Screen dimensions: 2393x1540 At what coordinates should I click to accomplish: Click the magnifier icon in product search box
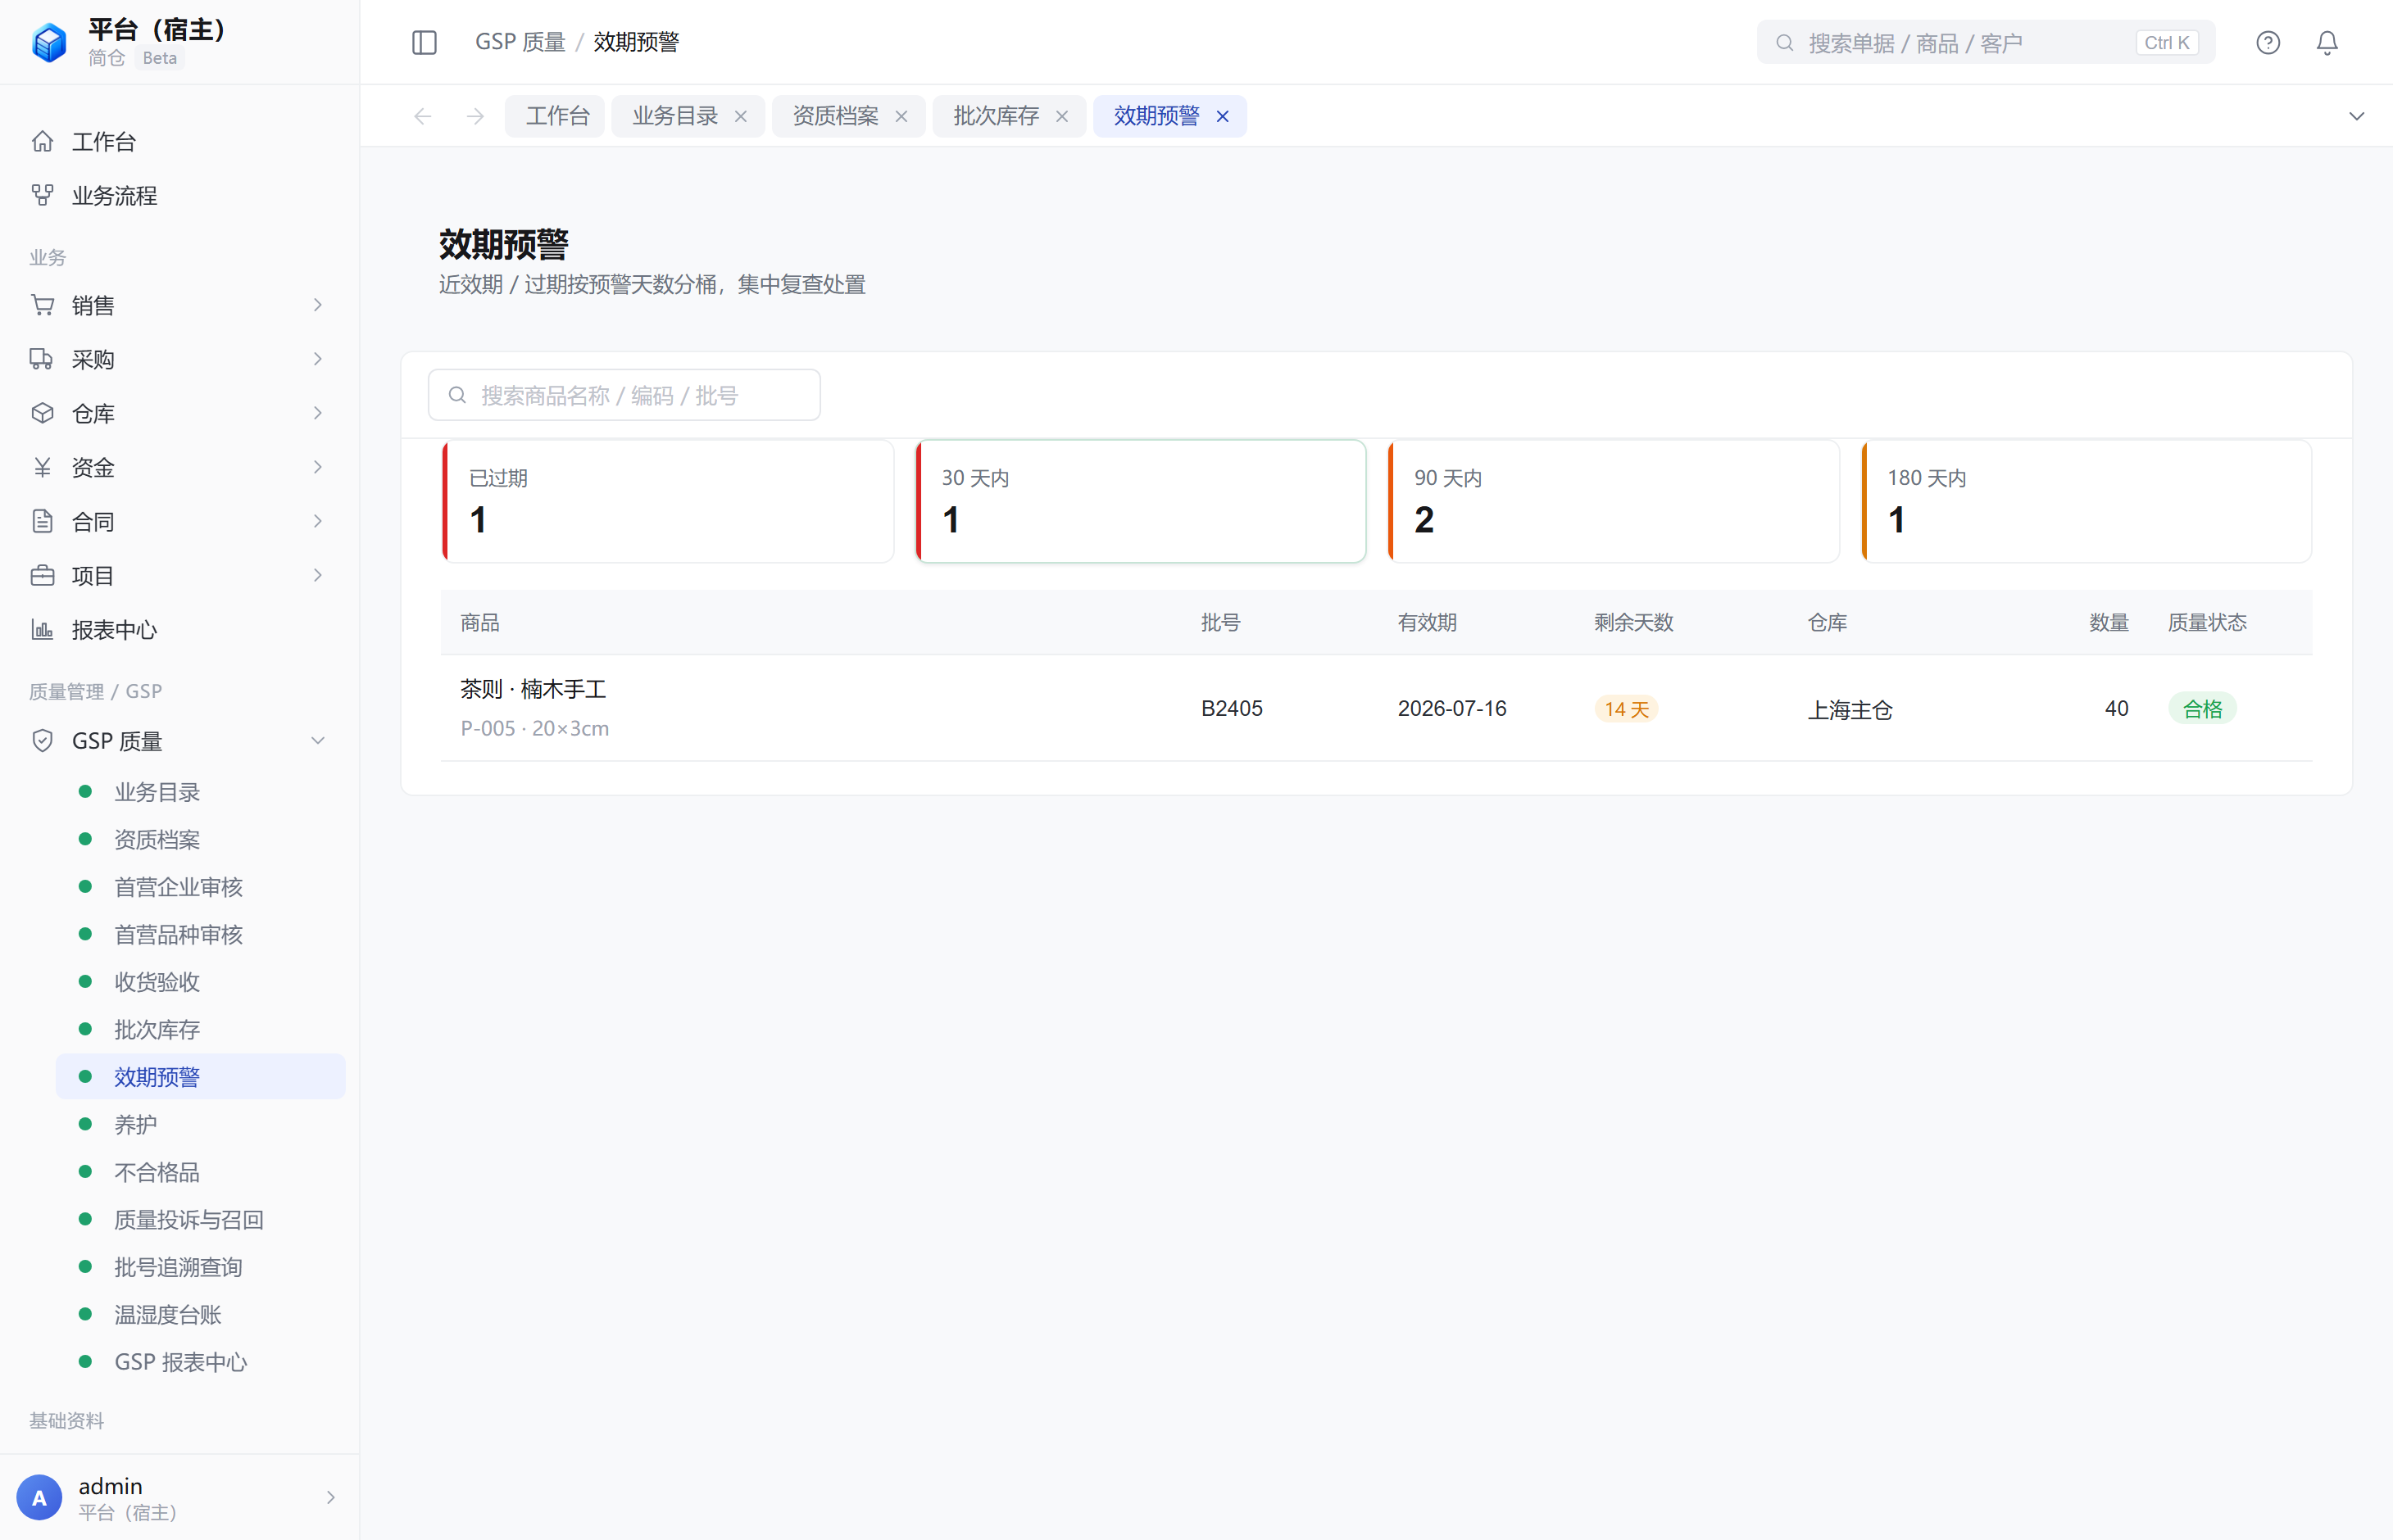(457, 395)
